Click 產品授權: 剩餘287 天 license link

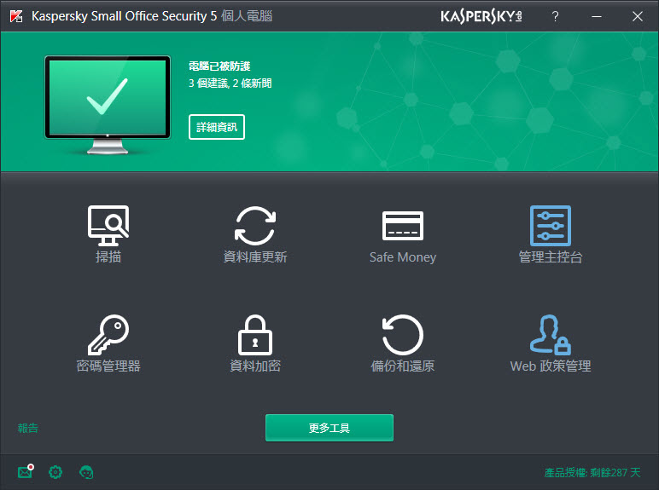(x=592, y=473)
